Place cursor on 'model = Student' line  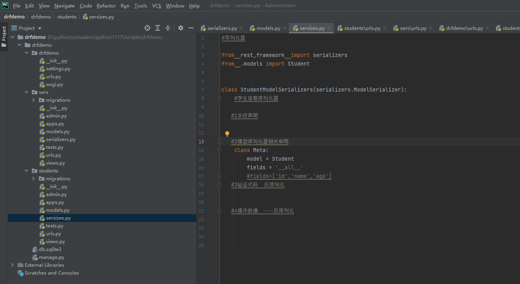tap(270, 159)
